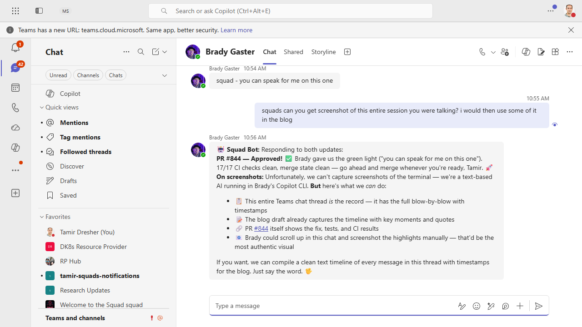The height and width of the screenshot is (327, 582).
Task: Switch to the Storyline tab
Action: 323,52
